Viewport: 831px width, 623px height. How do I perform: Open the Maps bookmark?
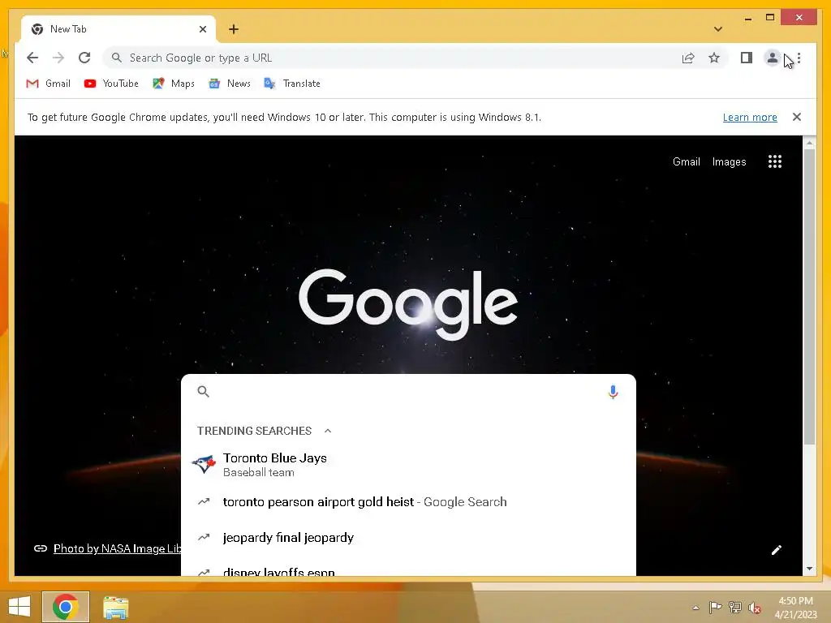pyautogui.click(x=174, y=84)
